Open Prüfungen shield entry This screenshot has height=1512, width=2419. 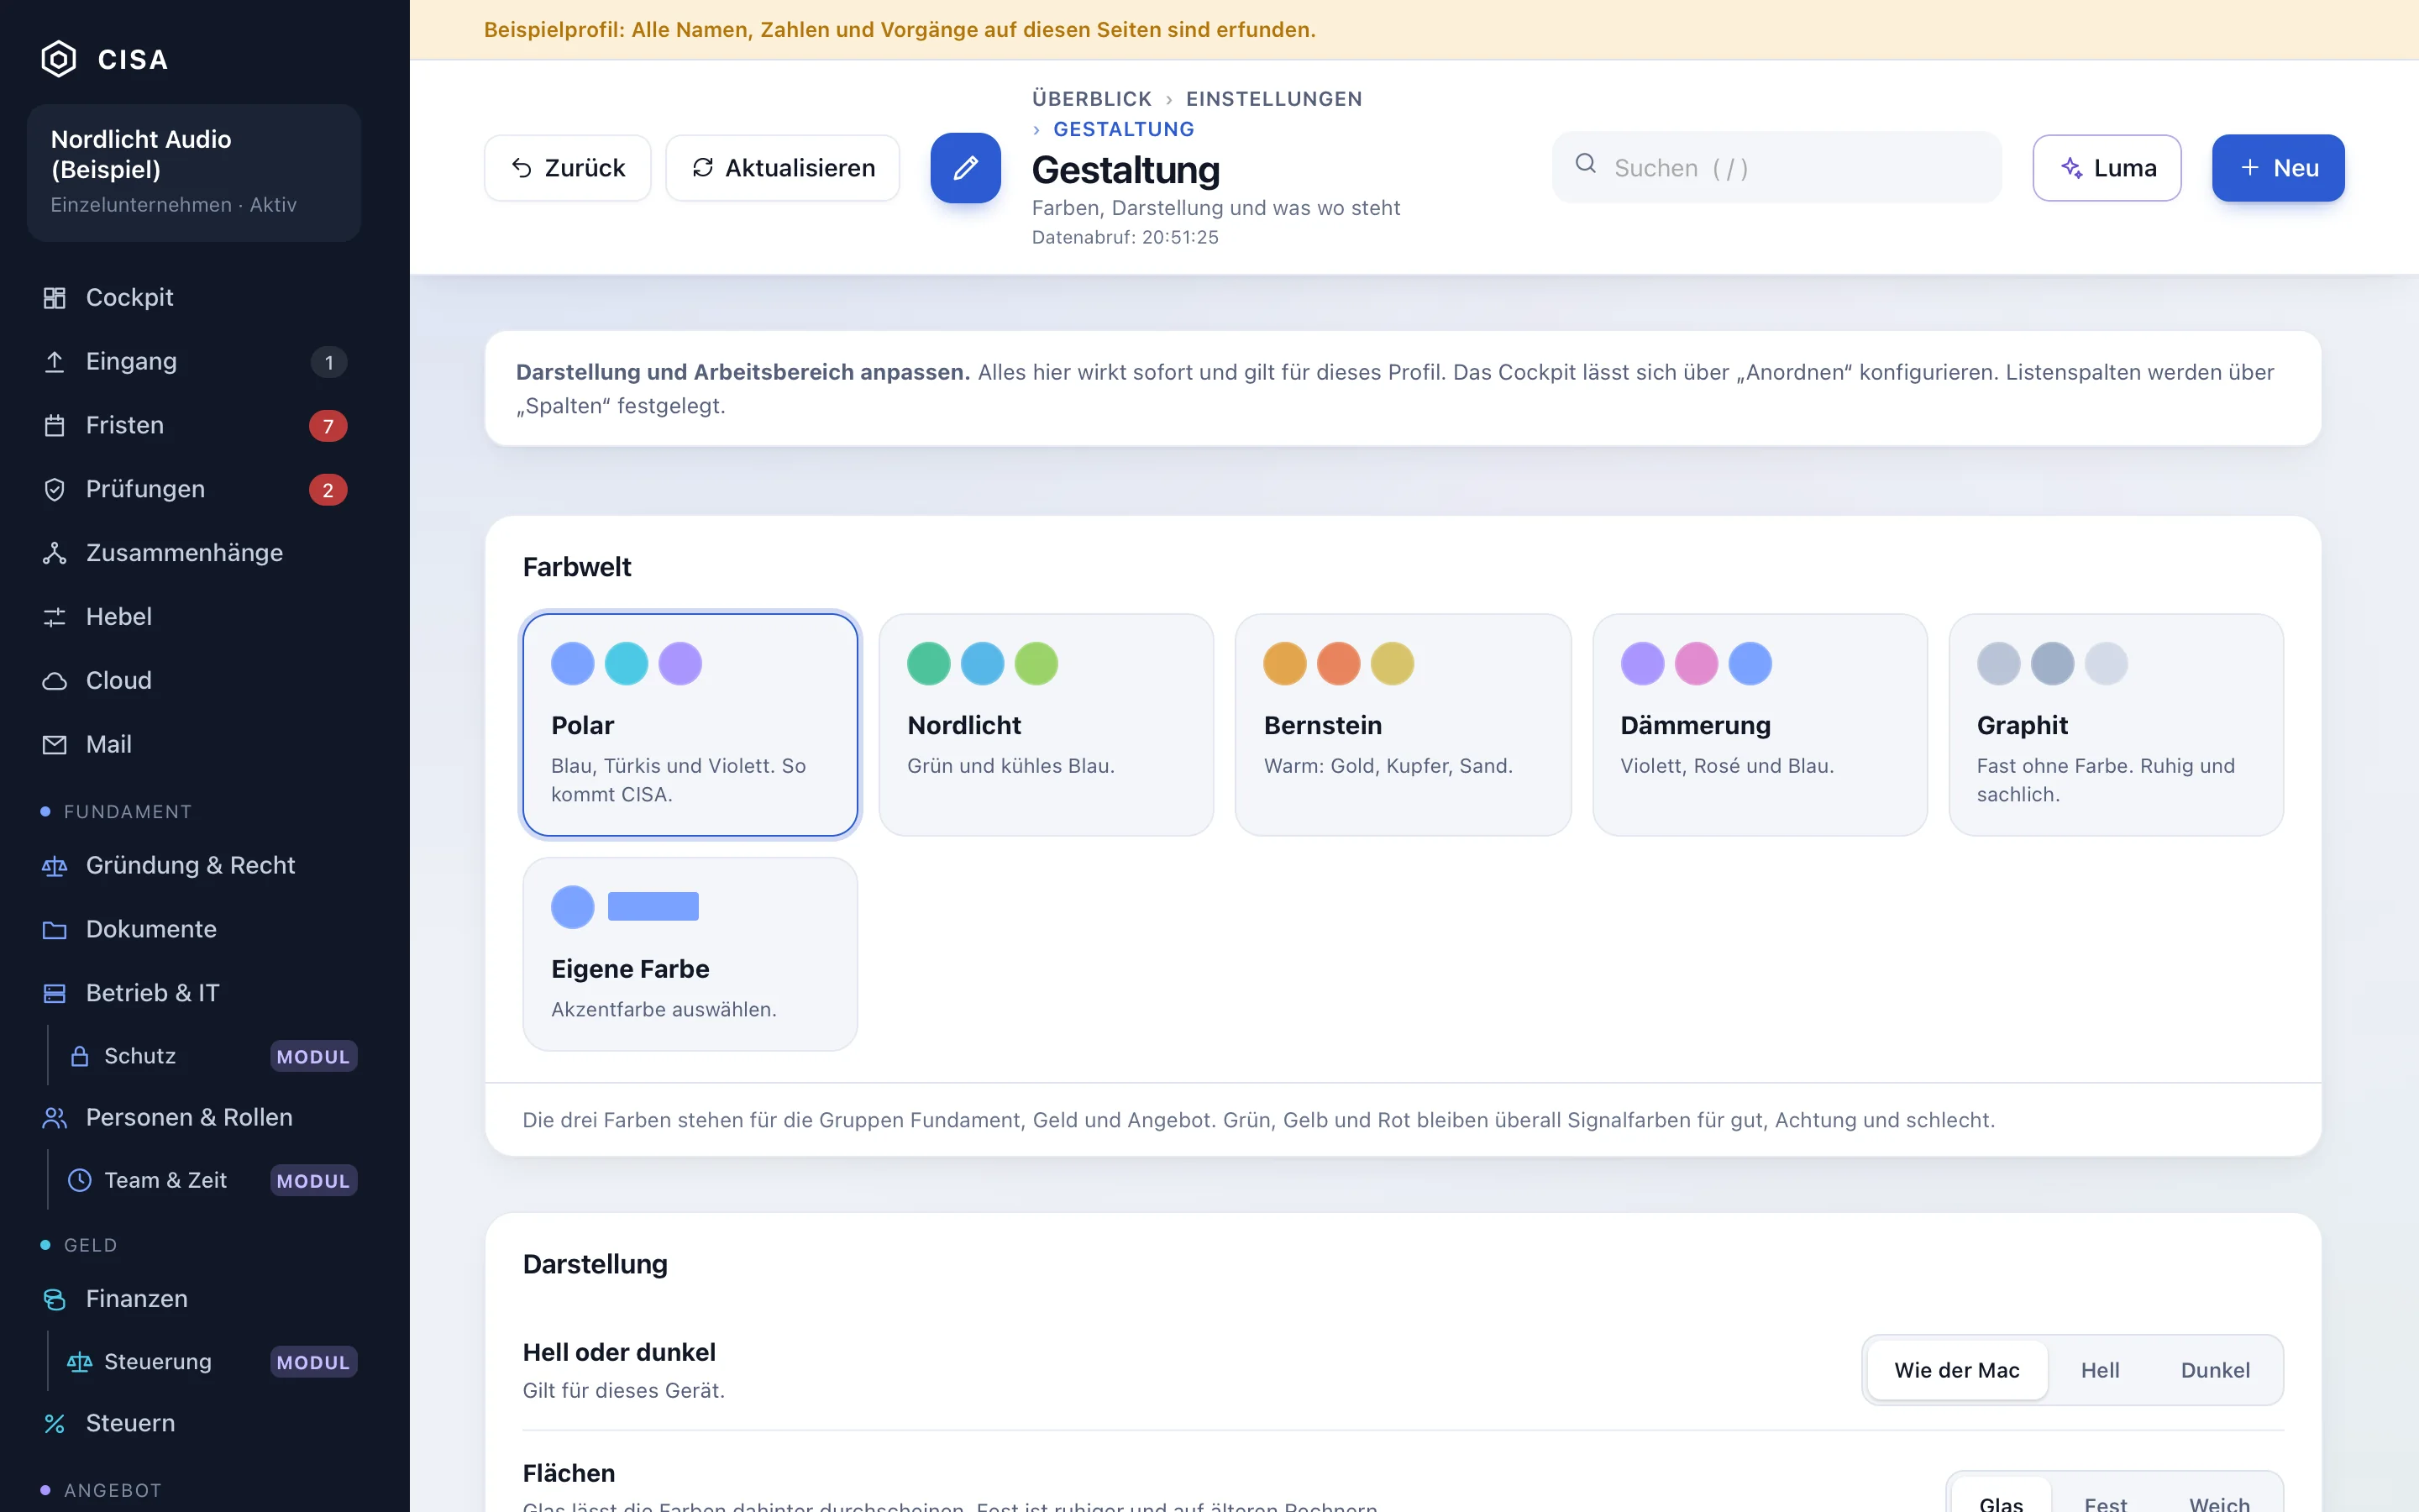[194, 489]
